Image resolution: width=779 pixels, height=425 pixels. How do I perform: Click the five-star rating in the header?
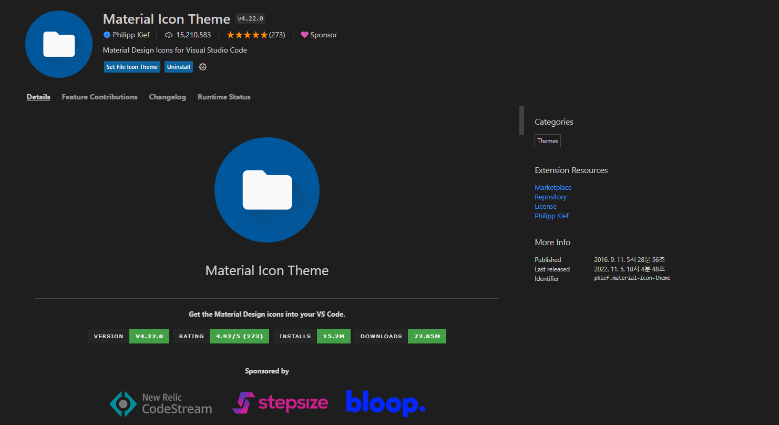pos(247,35)
